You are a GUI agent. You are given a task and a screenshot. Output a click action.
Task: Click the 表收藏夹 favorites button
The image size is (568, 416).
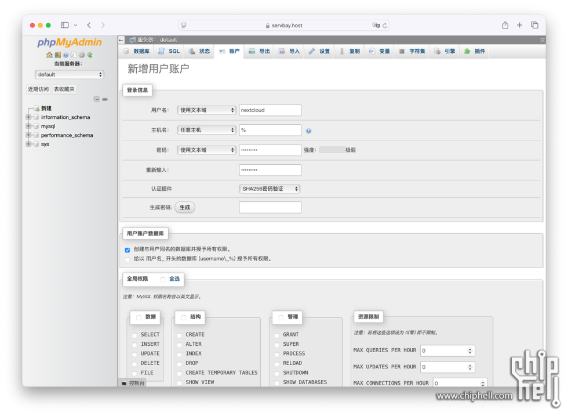click(x=64, y=89)
